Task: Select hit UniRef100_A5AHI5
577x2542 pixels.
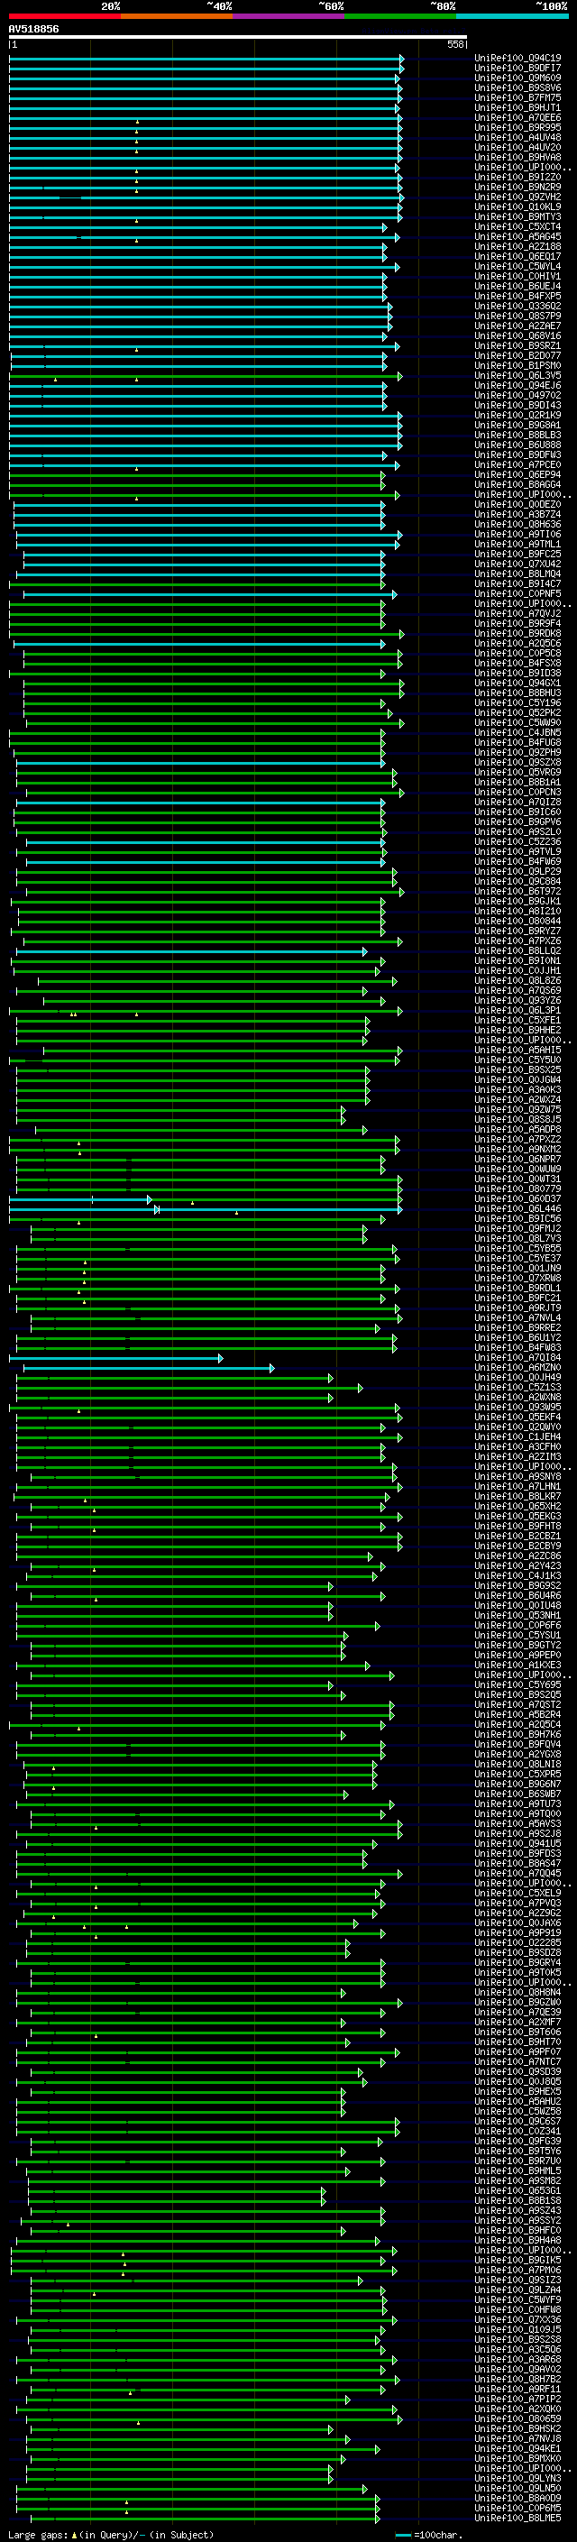Action: [x=517, y=1050]
